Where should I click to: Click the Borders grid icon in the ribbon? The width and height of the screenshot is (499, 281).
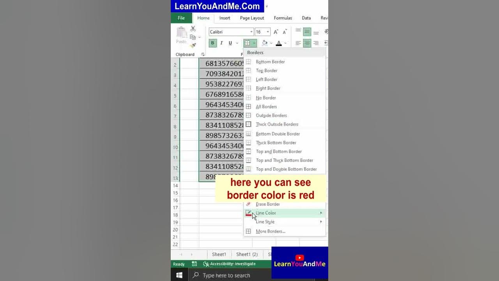(247, 43)
